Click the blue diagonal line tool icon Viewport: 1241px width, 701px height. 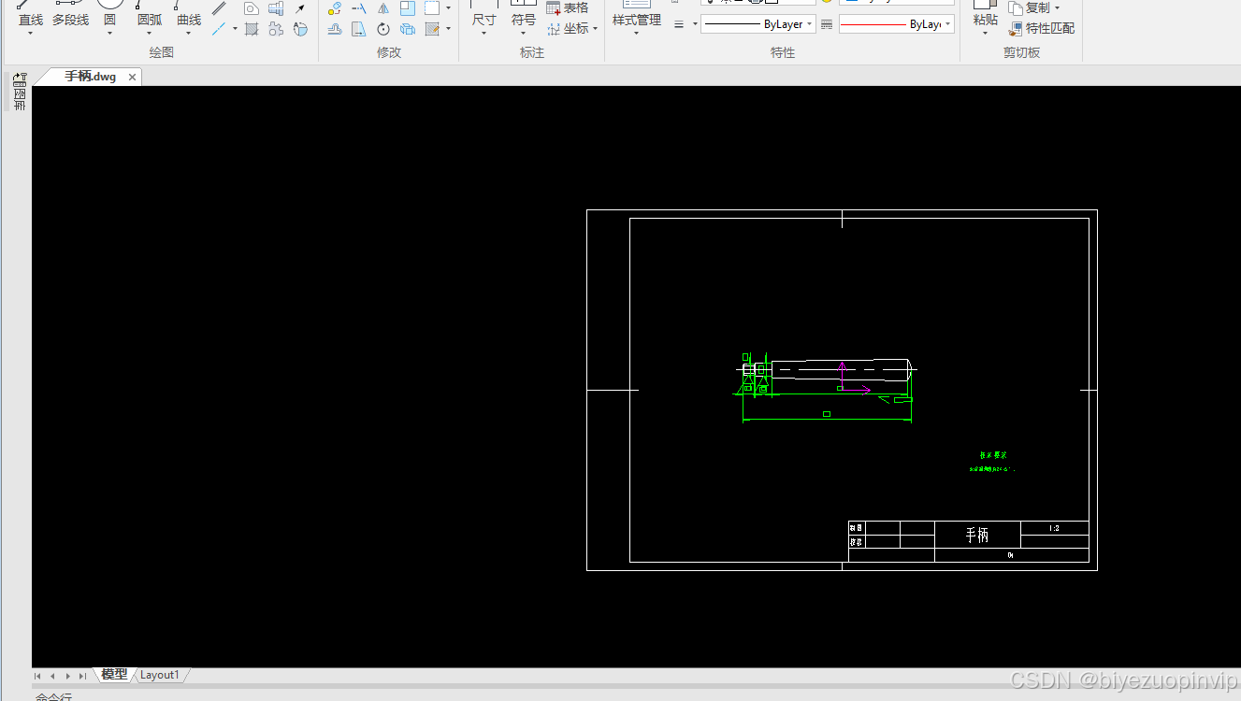pos(219,29)
